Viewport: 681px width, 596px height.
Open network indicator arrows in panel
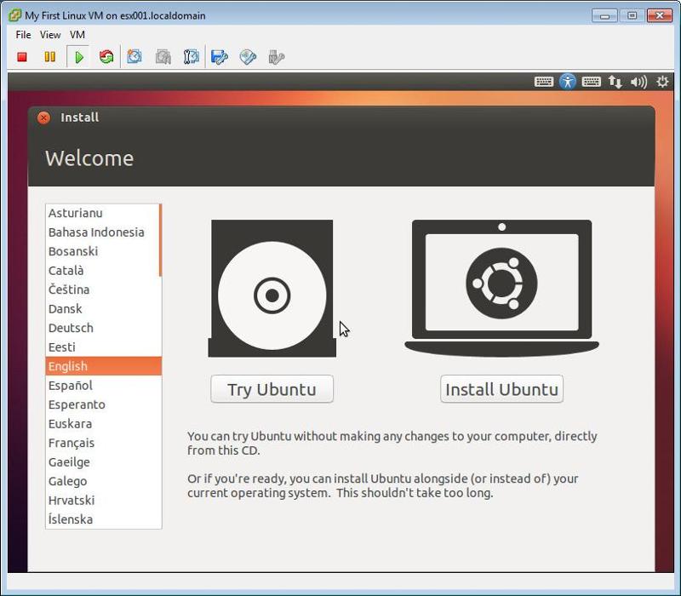point(615,82)
